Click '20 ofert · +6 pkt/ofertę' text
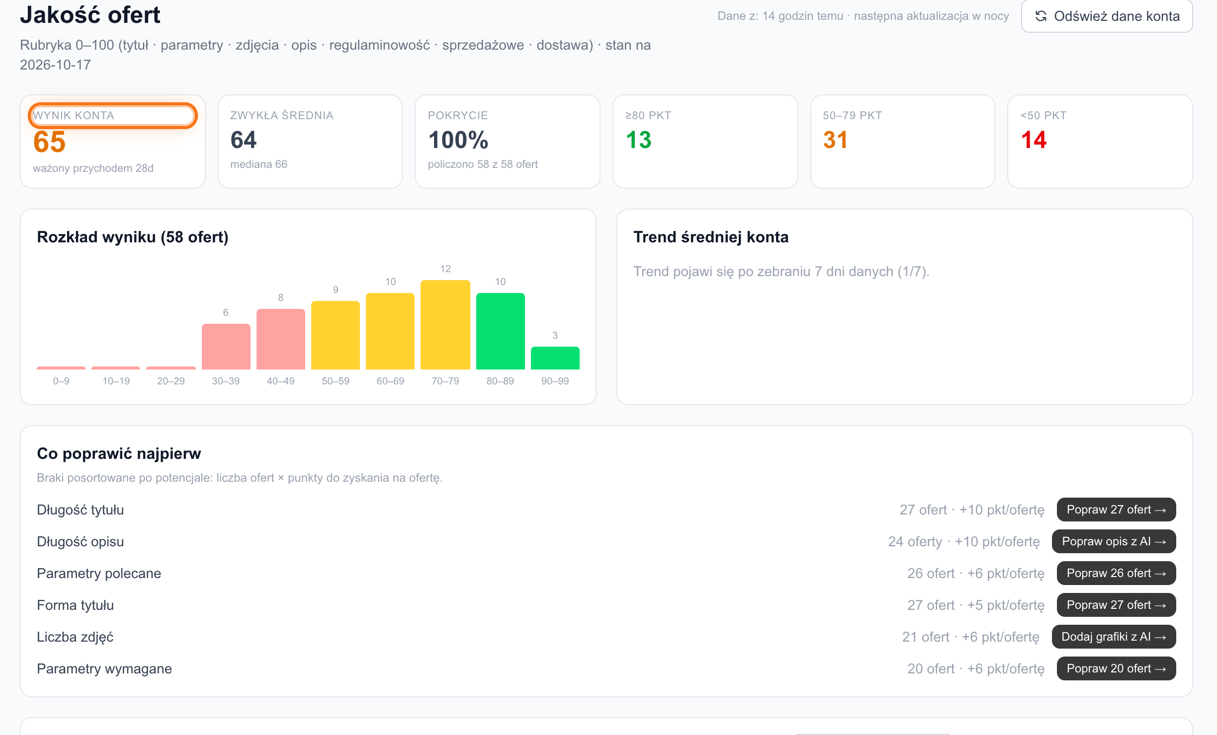Image resolution: width=1217 pixels, height=735 pixels. (976, 669)
